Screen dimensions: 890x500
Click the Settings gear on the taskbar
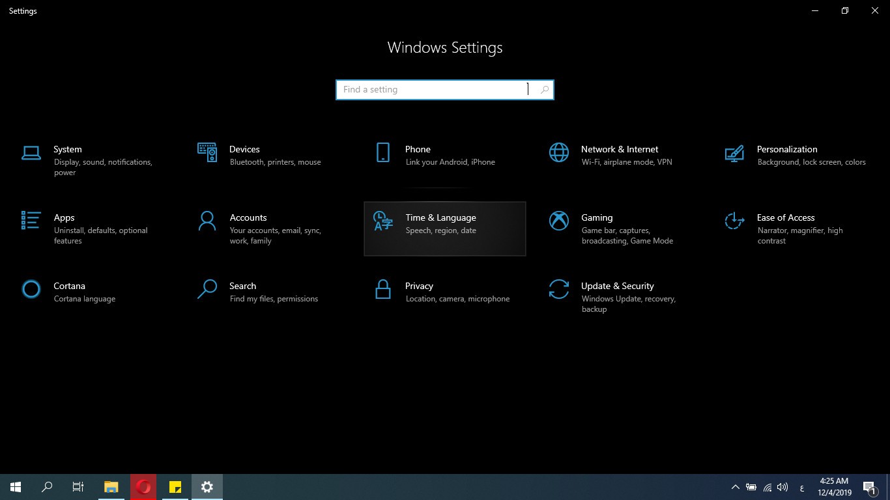coord(207,487)
